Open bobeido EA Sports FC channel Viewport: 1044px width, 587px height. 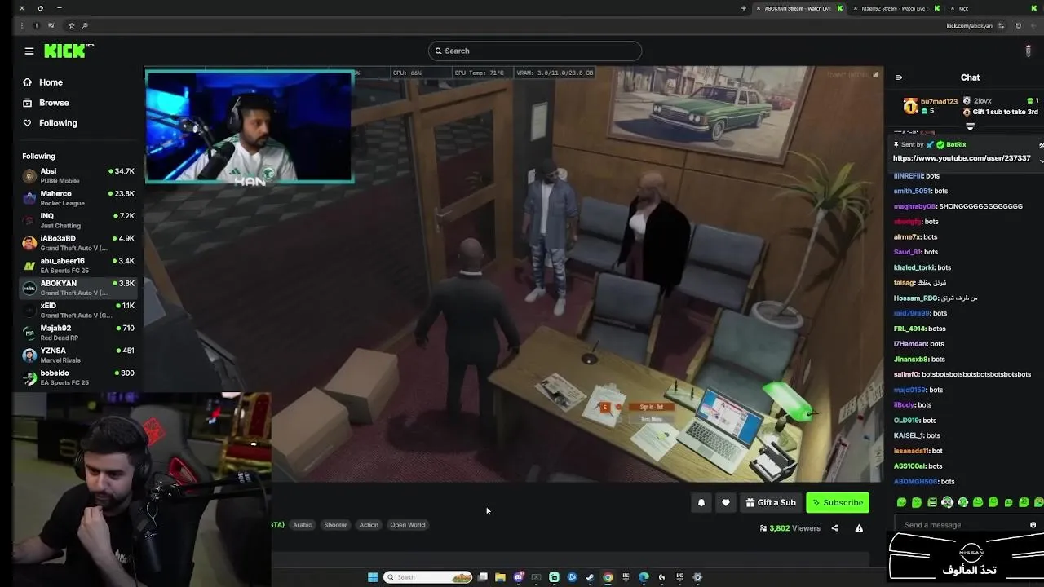pyautogui.click(x=78, y=377)
